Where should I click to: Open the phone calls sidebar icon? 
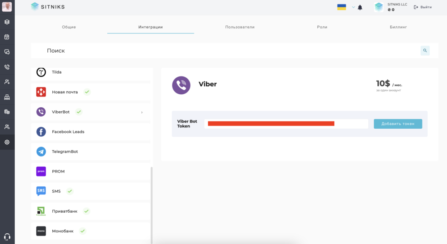pos(7,67)
